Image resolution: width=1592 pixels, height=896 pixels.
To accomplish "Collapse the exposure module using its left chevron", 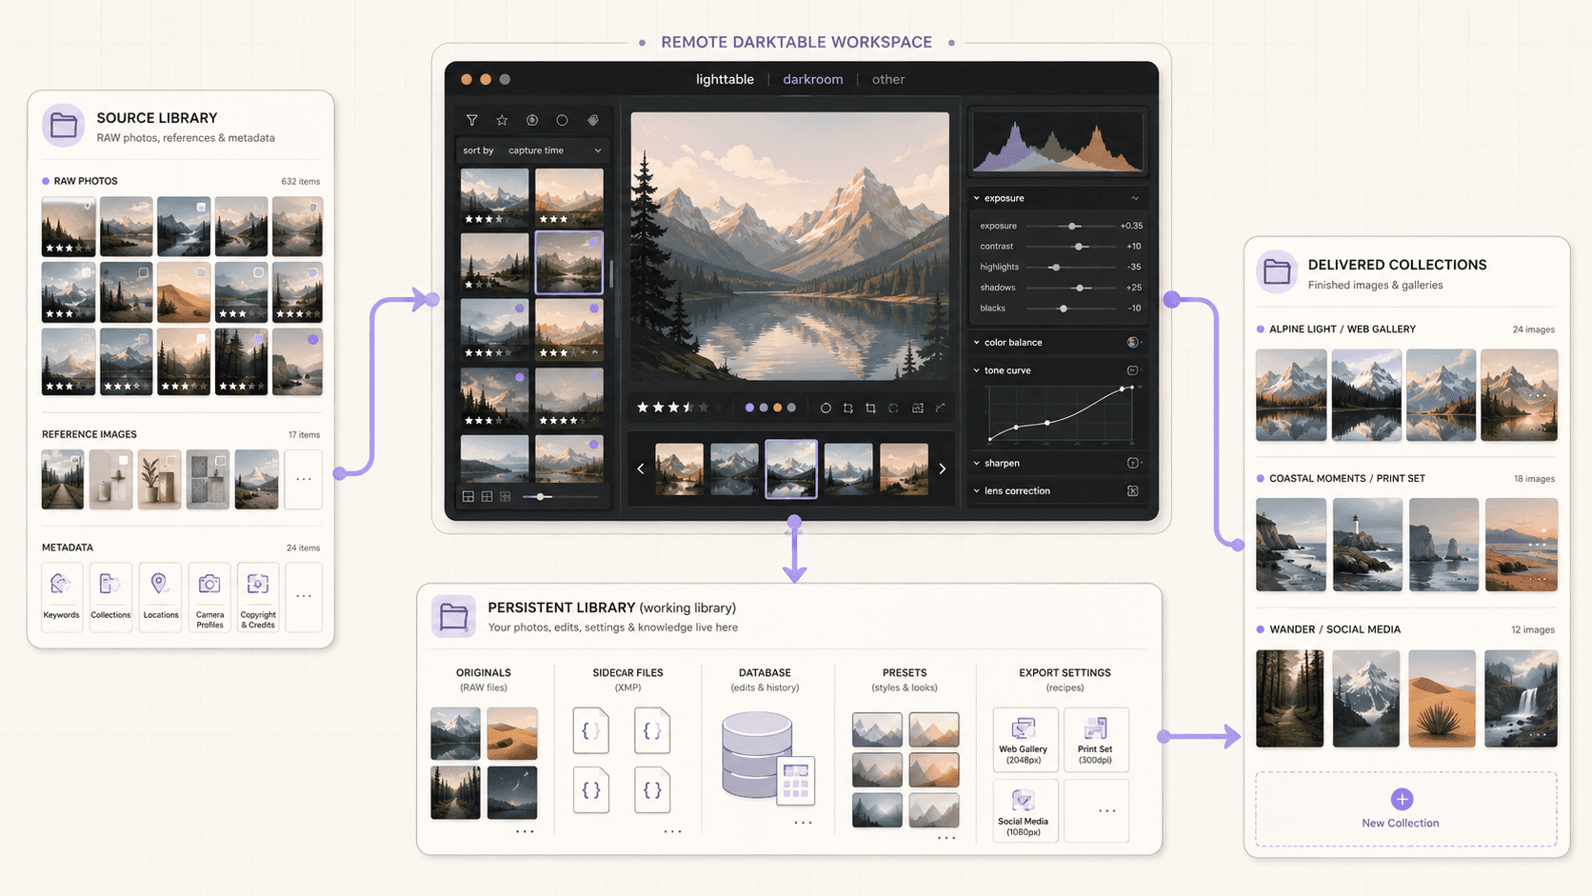I will click(x=976, y=198).
